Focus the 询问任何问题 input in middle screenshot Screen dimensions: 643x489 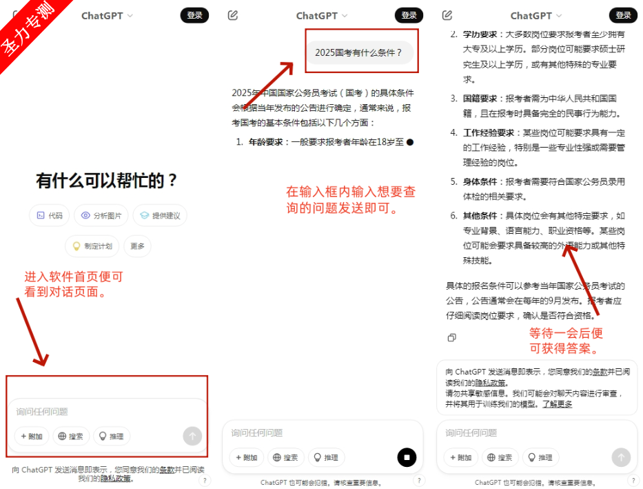point(323,433)
